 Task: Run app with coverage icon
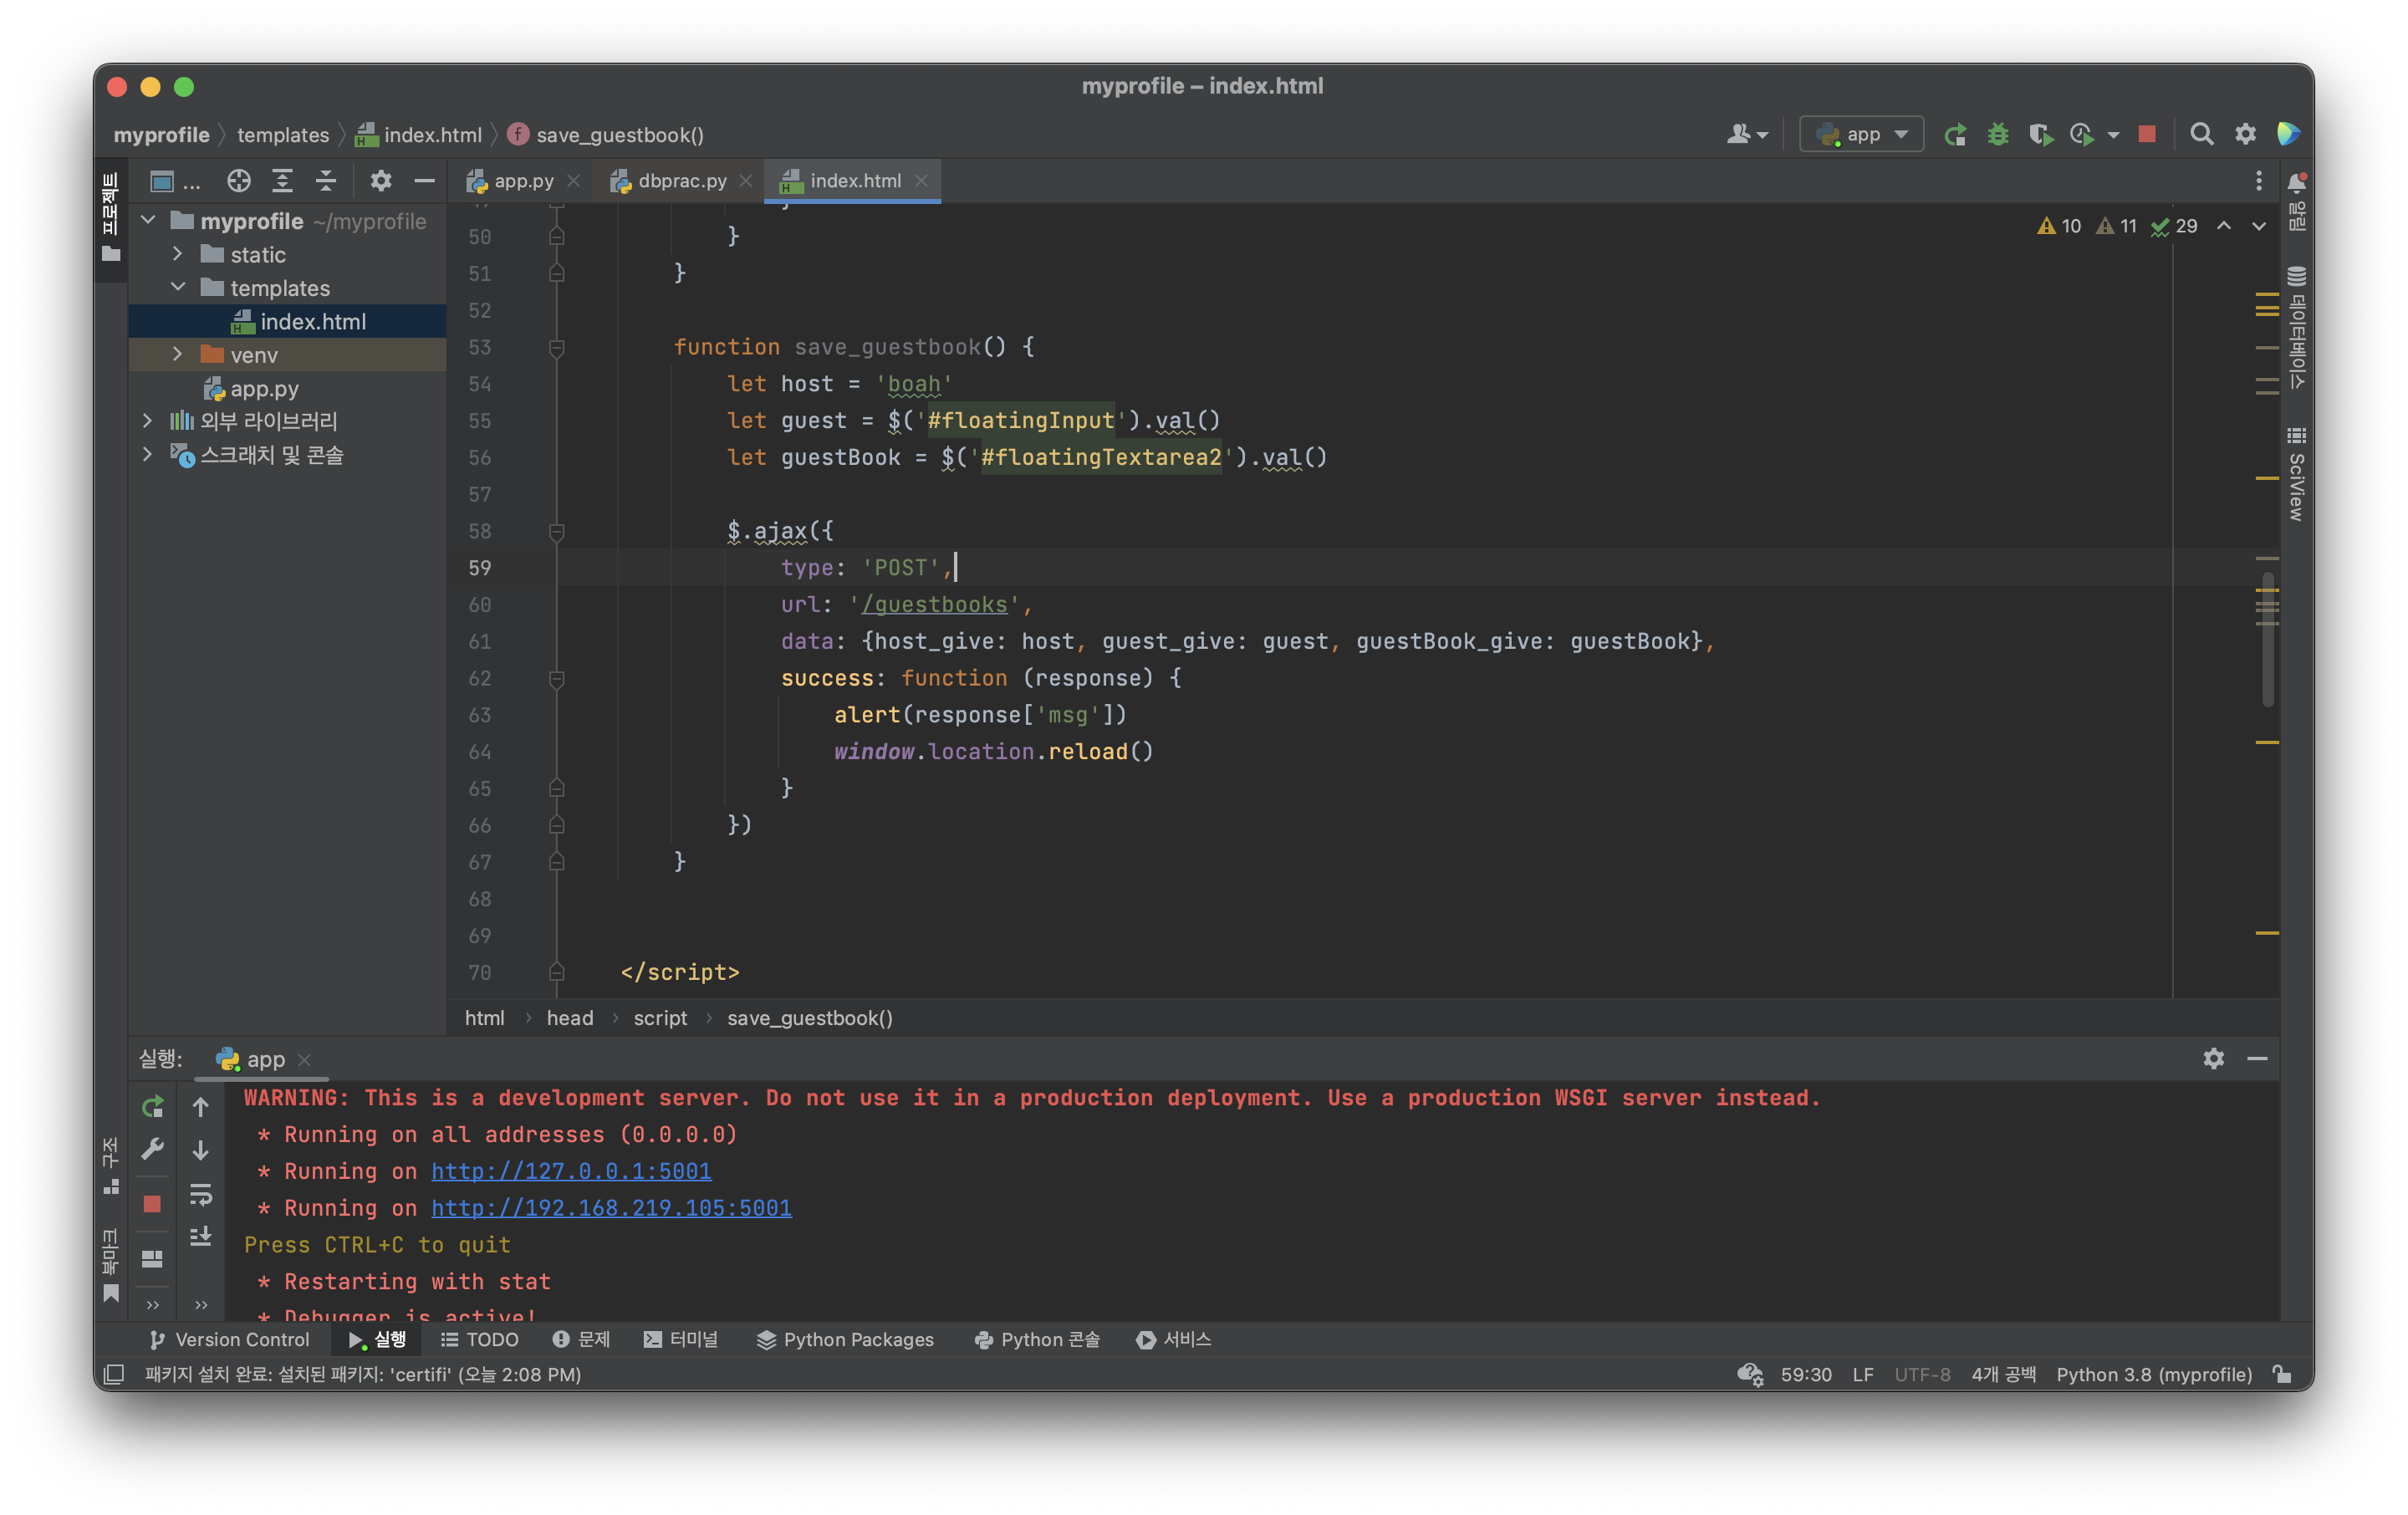click(x=2040, y=134)
